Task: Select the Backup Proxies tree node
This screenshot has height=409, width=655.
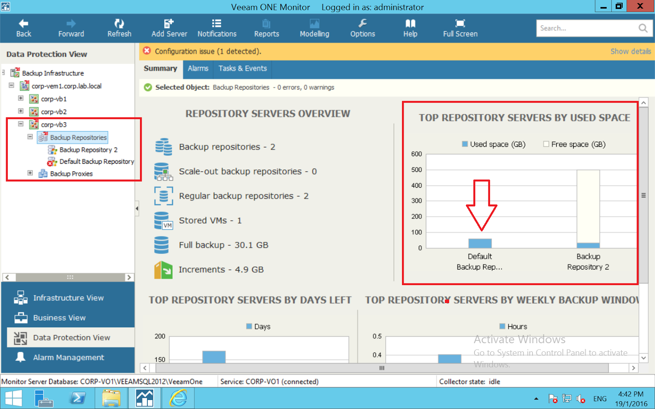Action: (x=71, y=174)
